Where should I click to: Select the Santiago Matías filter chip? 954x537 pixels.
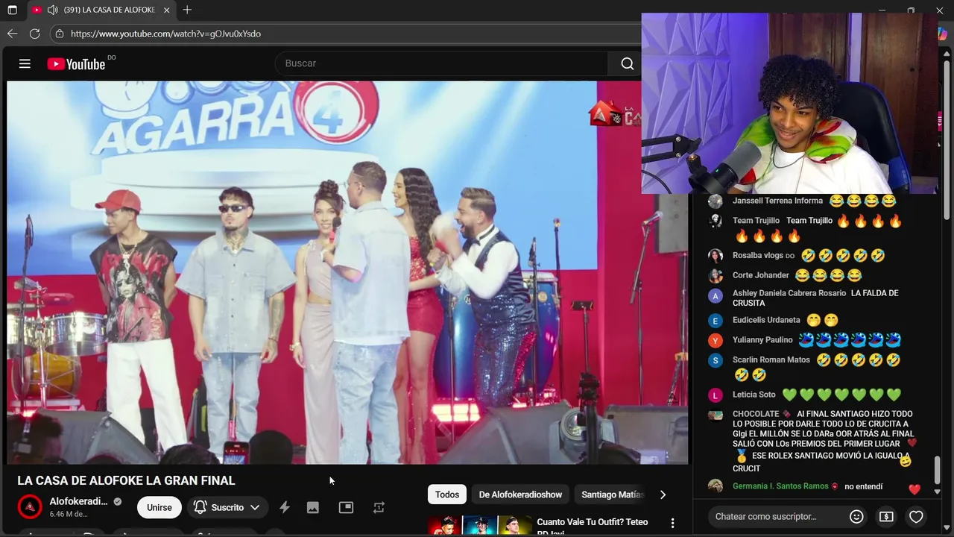click(611, 494)
